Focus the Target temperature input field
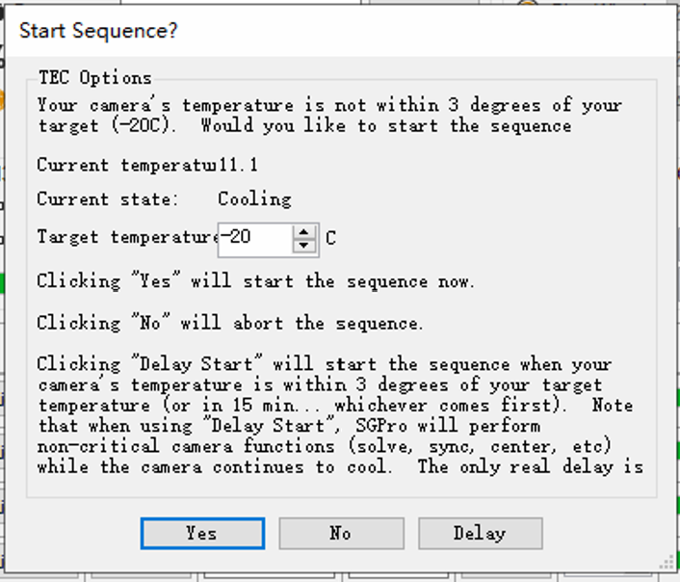This screenshot has width=680, height=582. click(x=255, y=240)
